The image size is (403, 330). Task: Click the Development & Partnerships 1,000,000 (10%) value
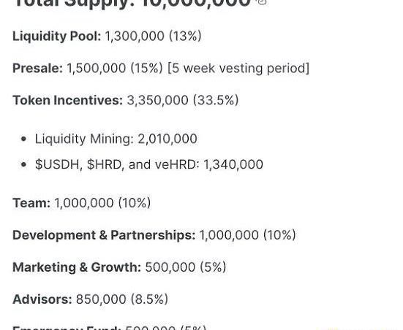coord(247,235)
